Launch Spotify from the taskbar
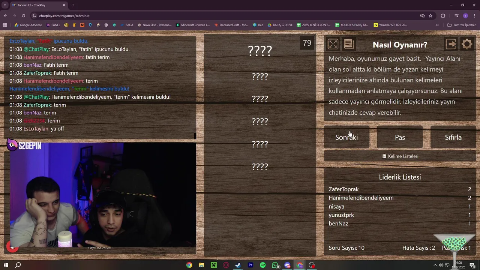Viewport: 480px width, 270px height. [263, 265]
